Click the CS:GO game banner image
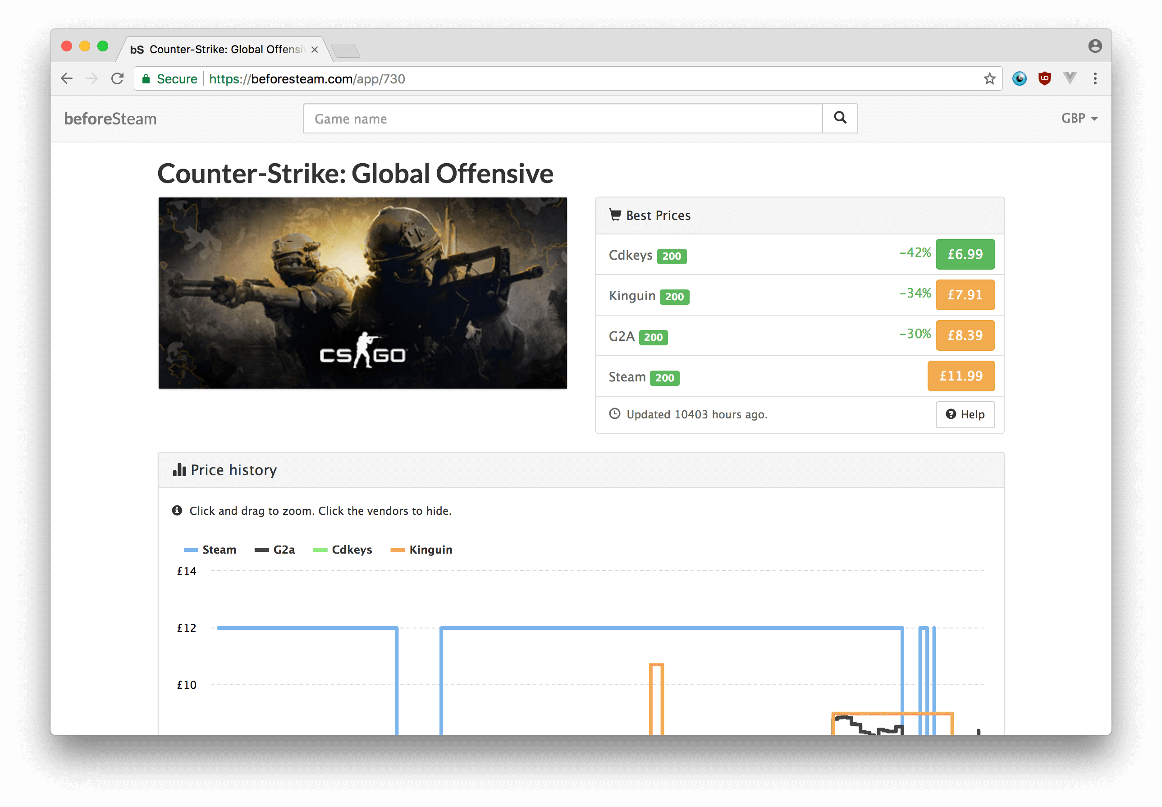Viewport: 1162px width, 807px height. pos(363,293)
